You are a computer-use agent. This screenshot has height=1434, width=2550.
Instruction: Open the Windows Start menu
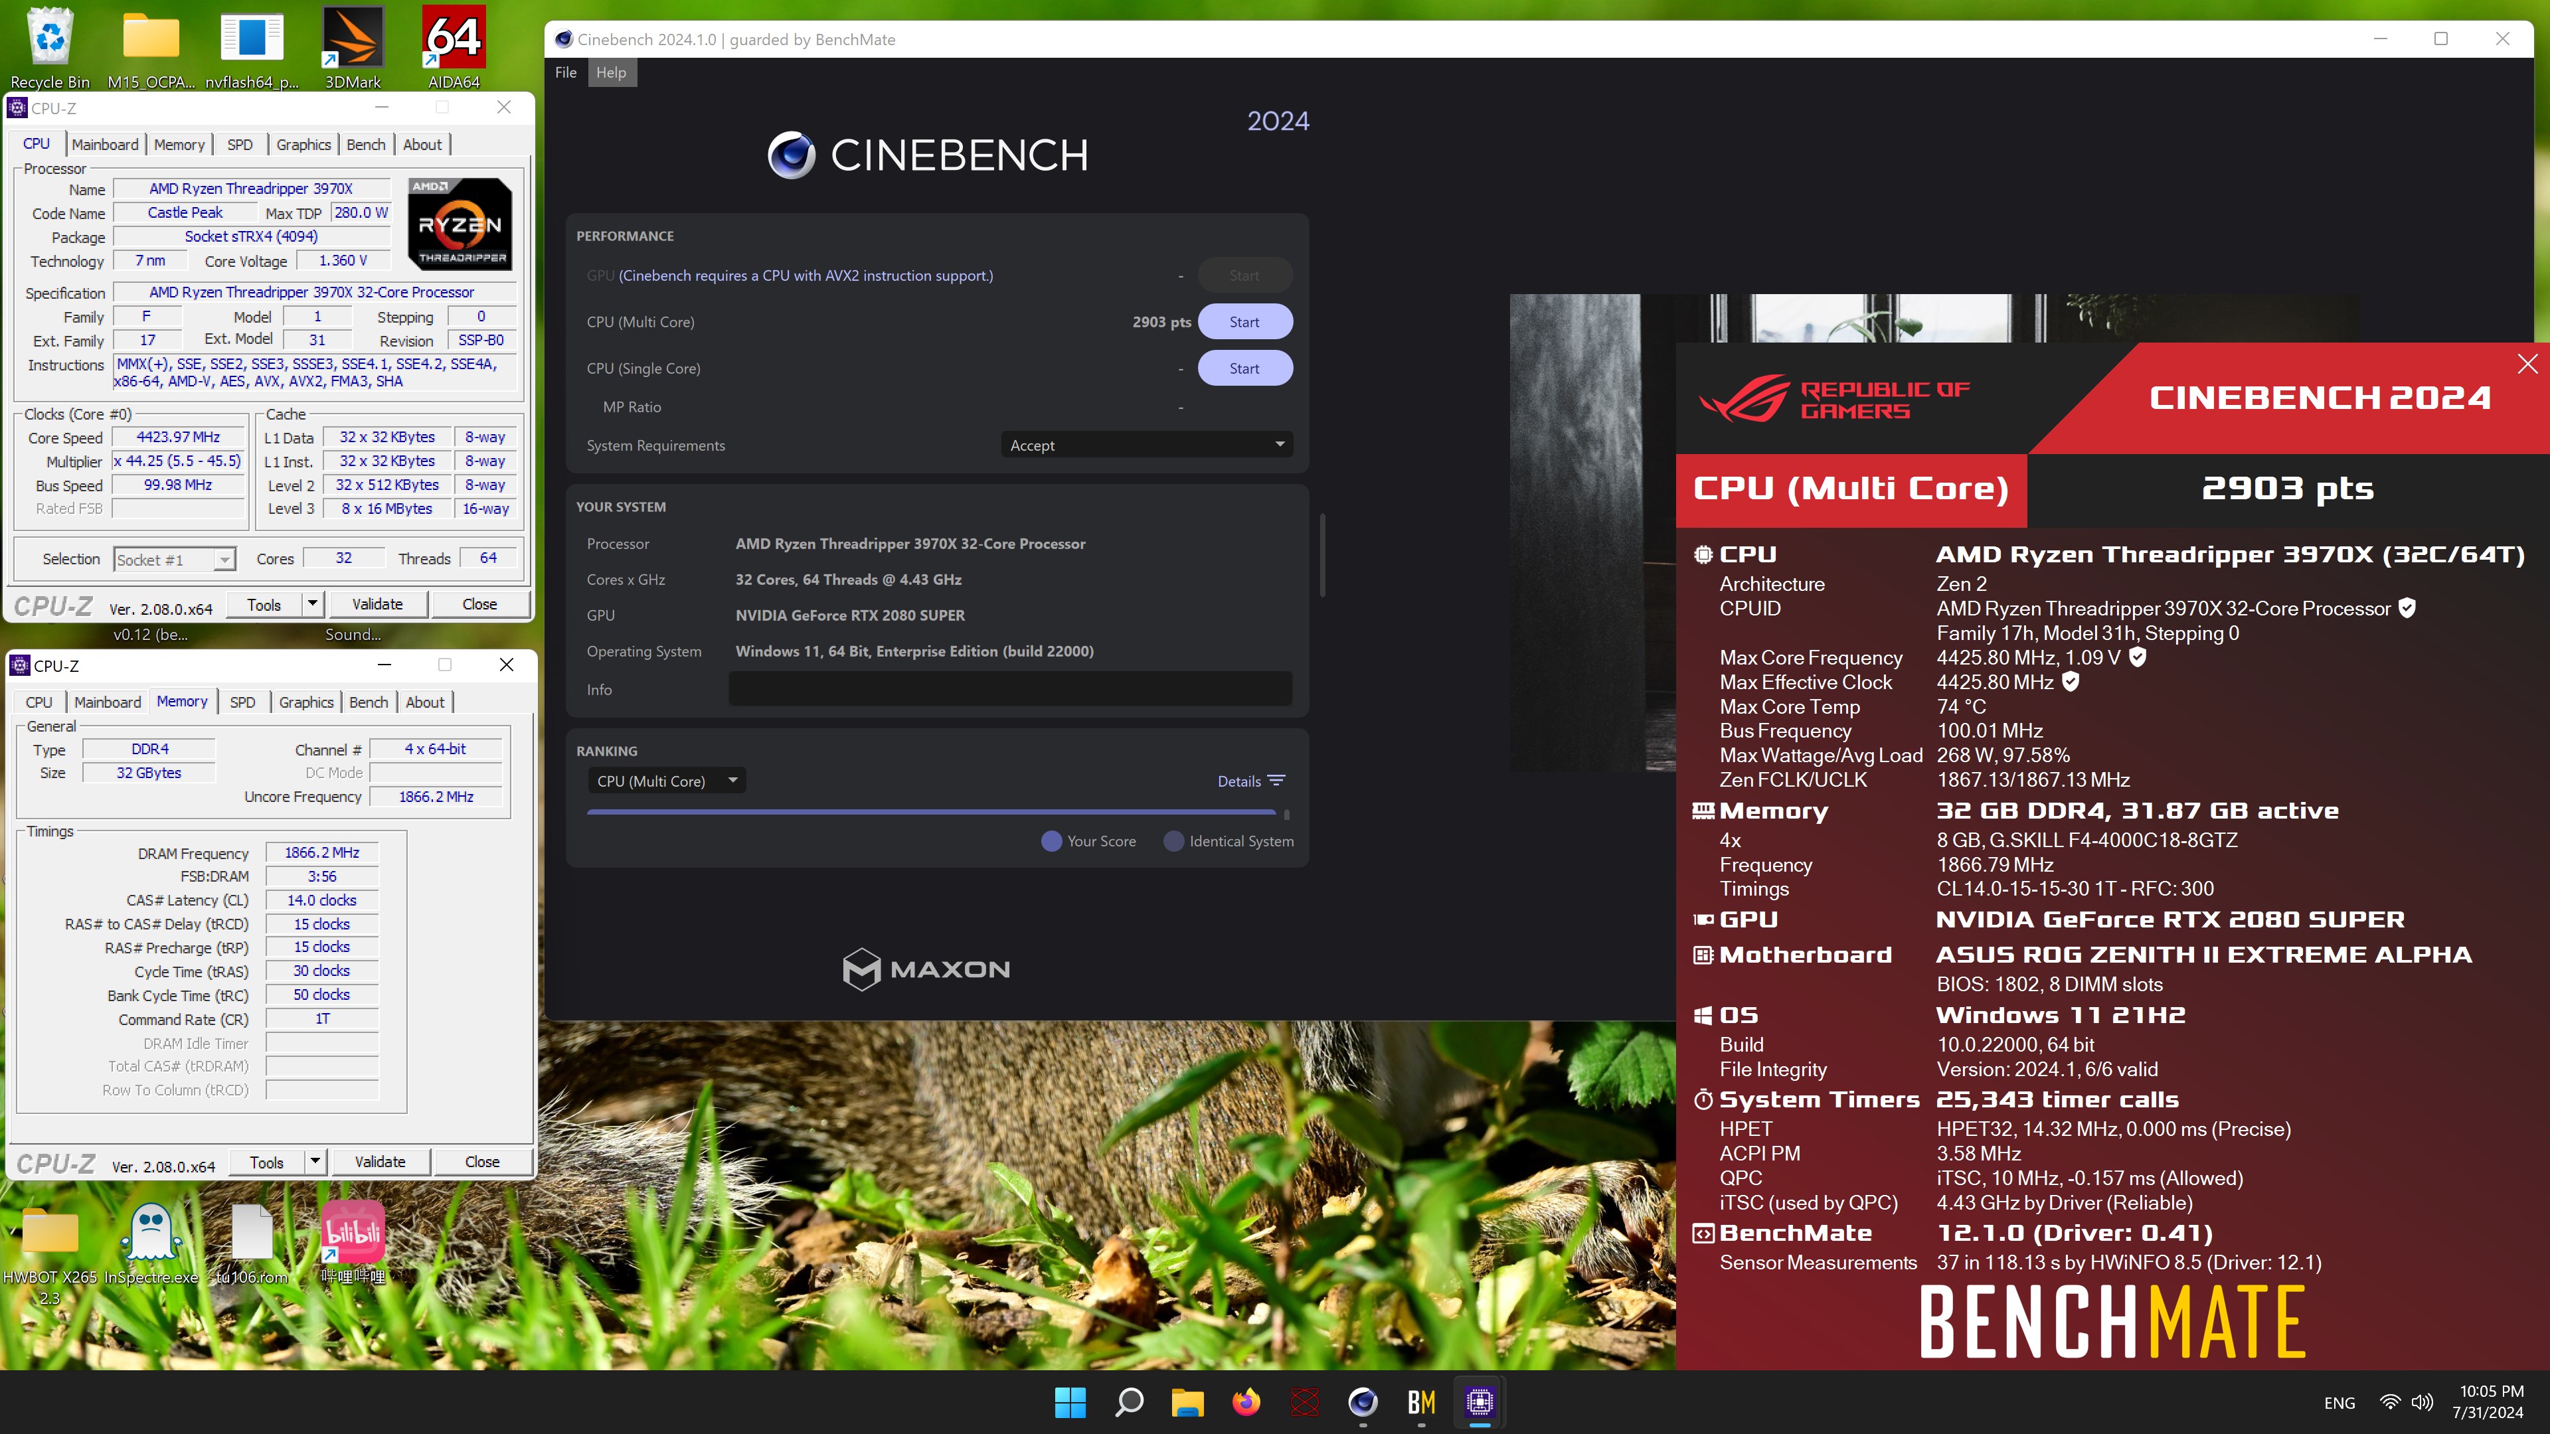click(1070, 1402)
